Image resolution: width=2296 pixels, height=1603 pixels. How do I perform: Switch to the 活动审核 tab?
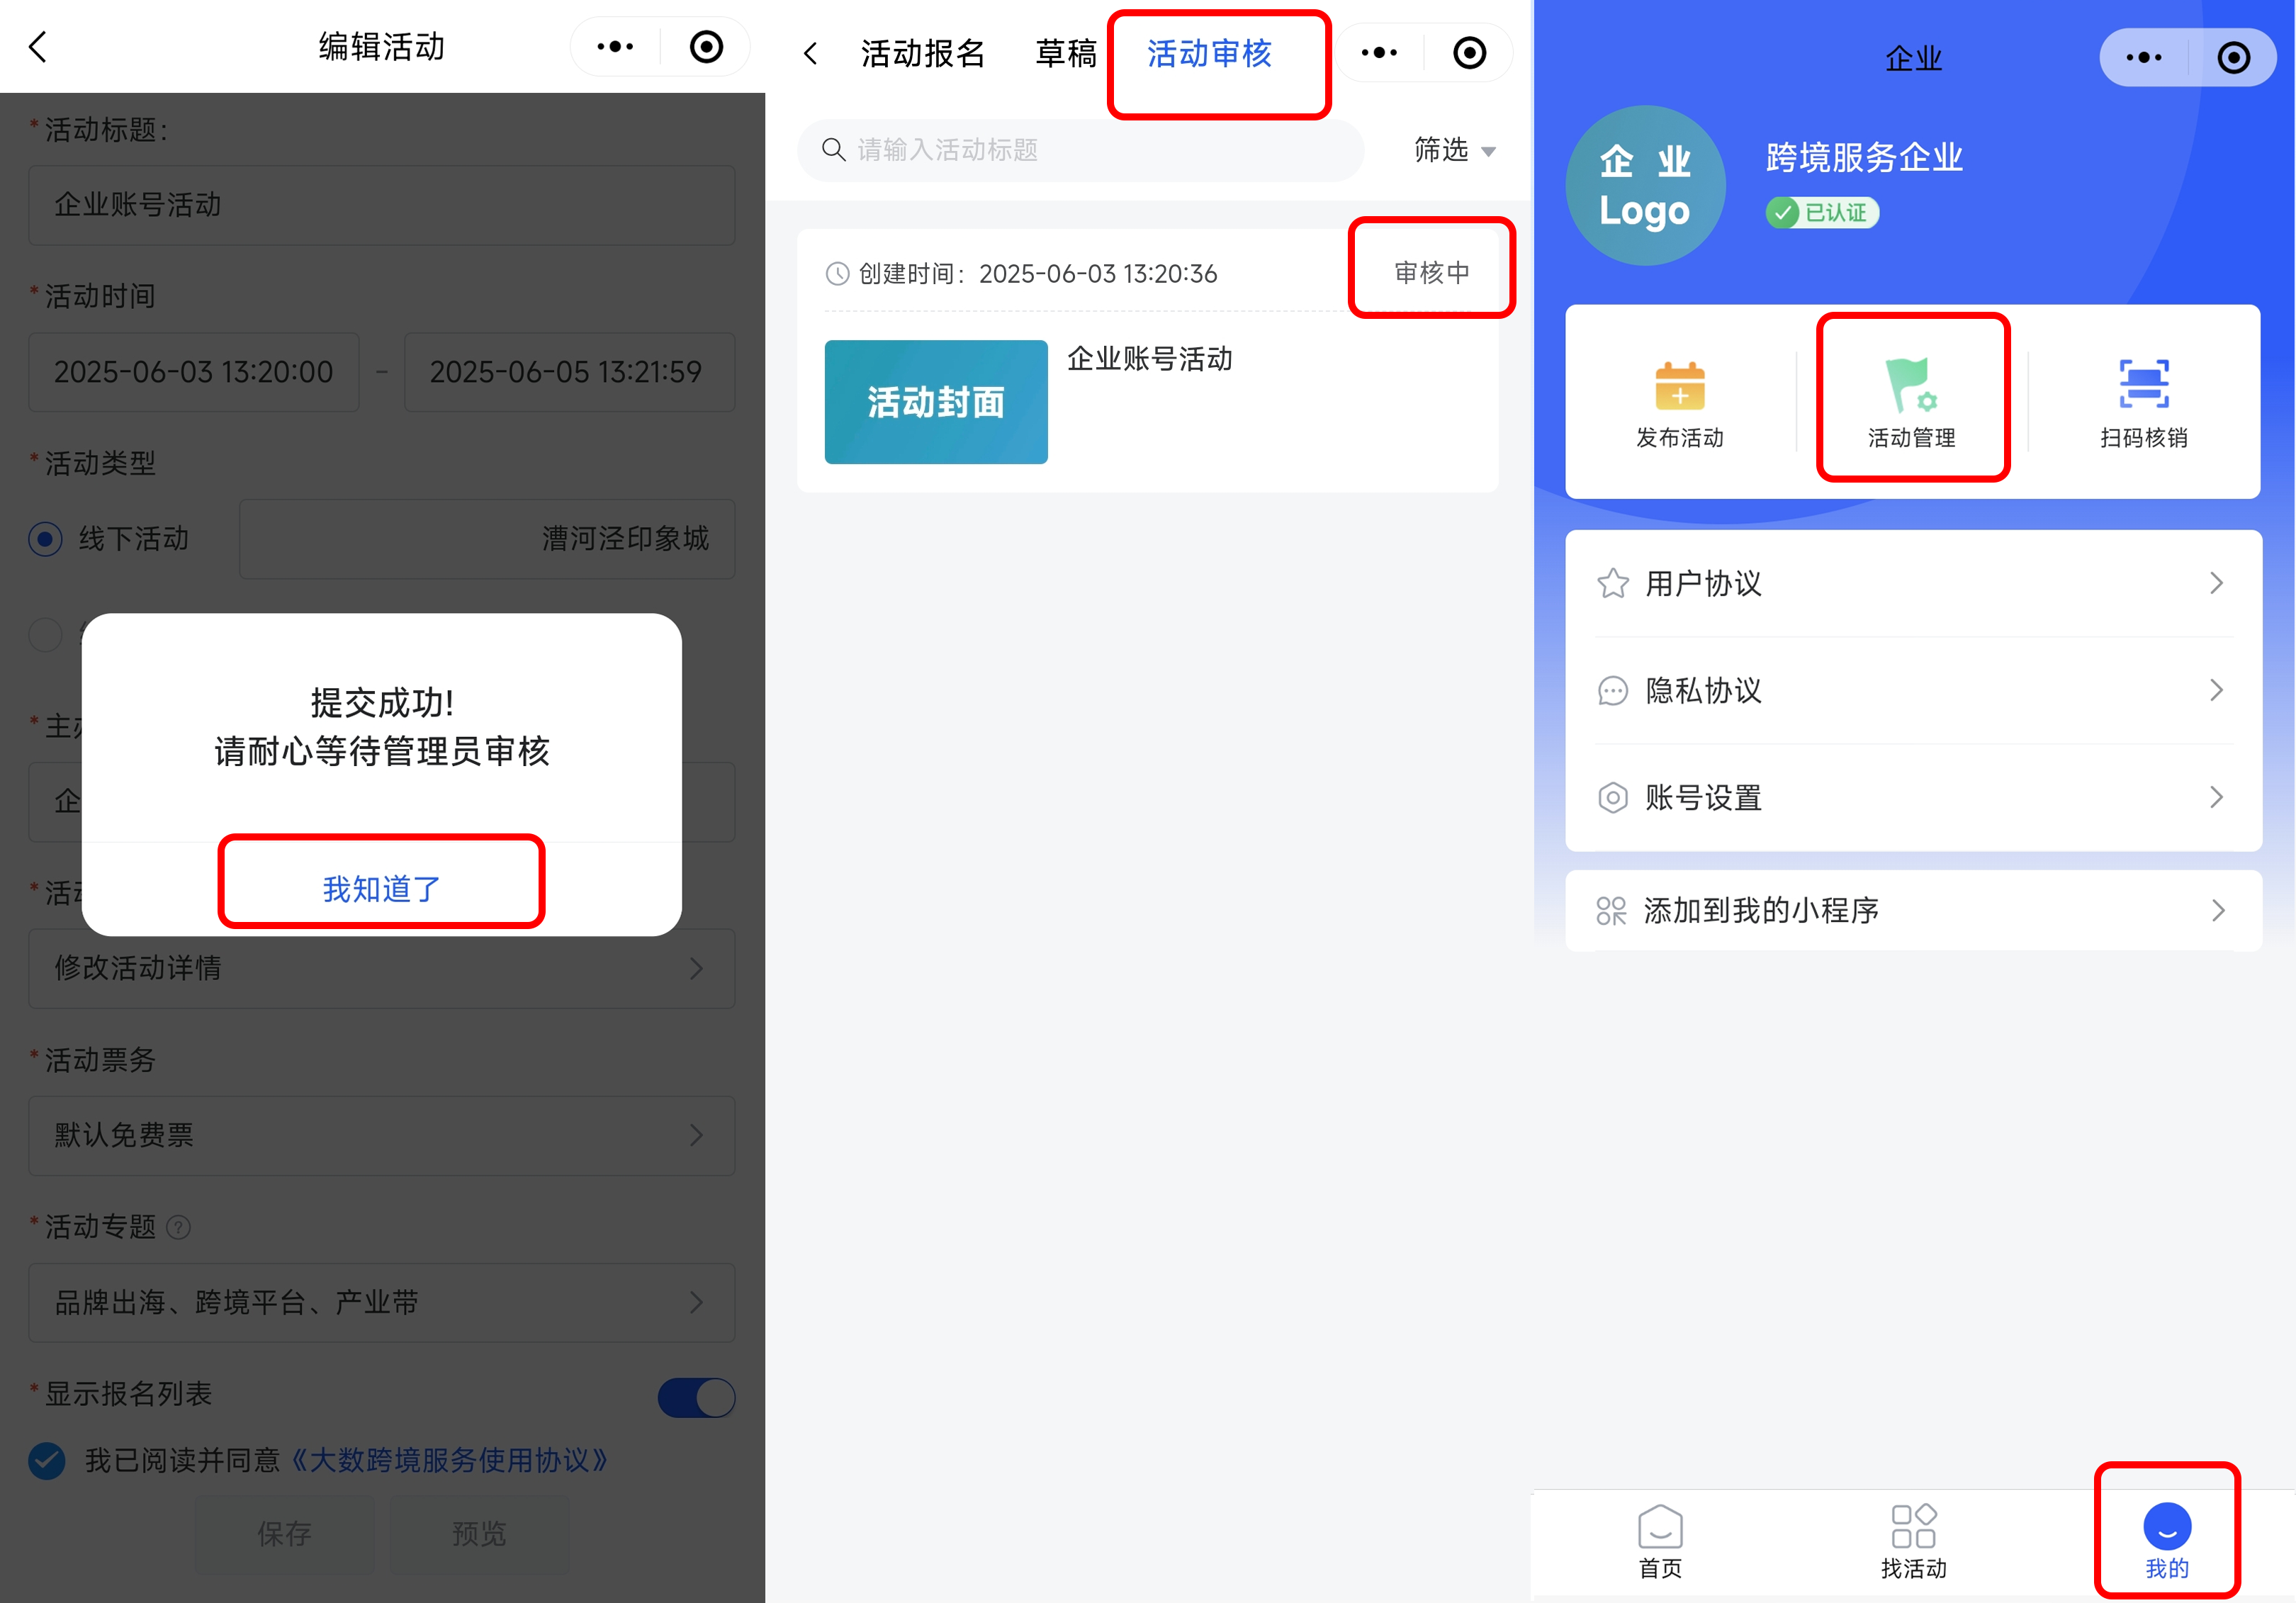tap(1209, 53)
